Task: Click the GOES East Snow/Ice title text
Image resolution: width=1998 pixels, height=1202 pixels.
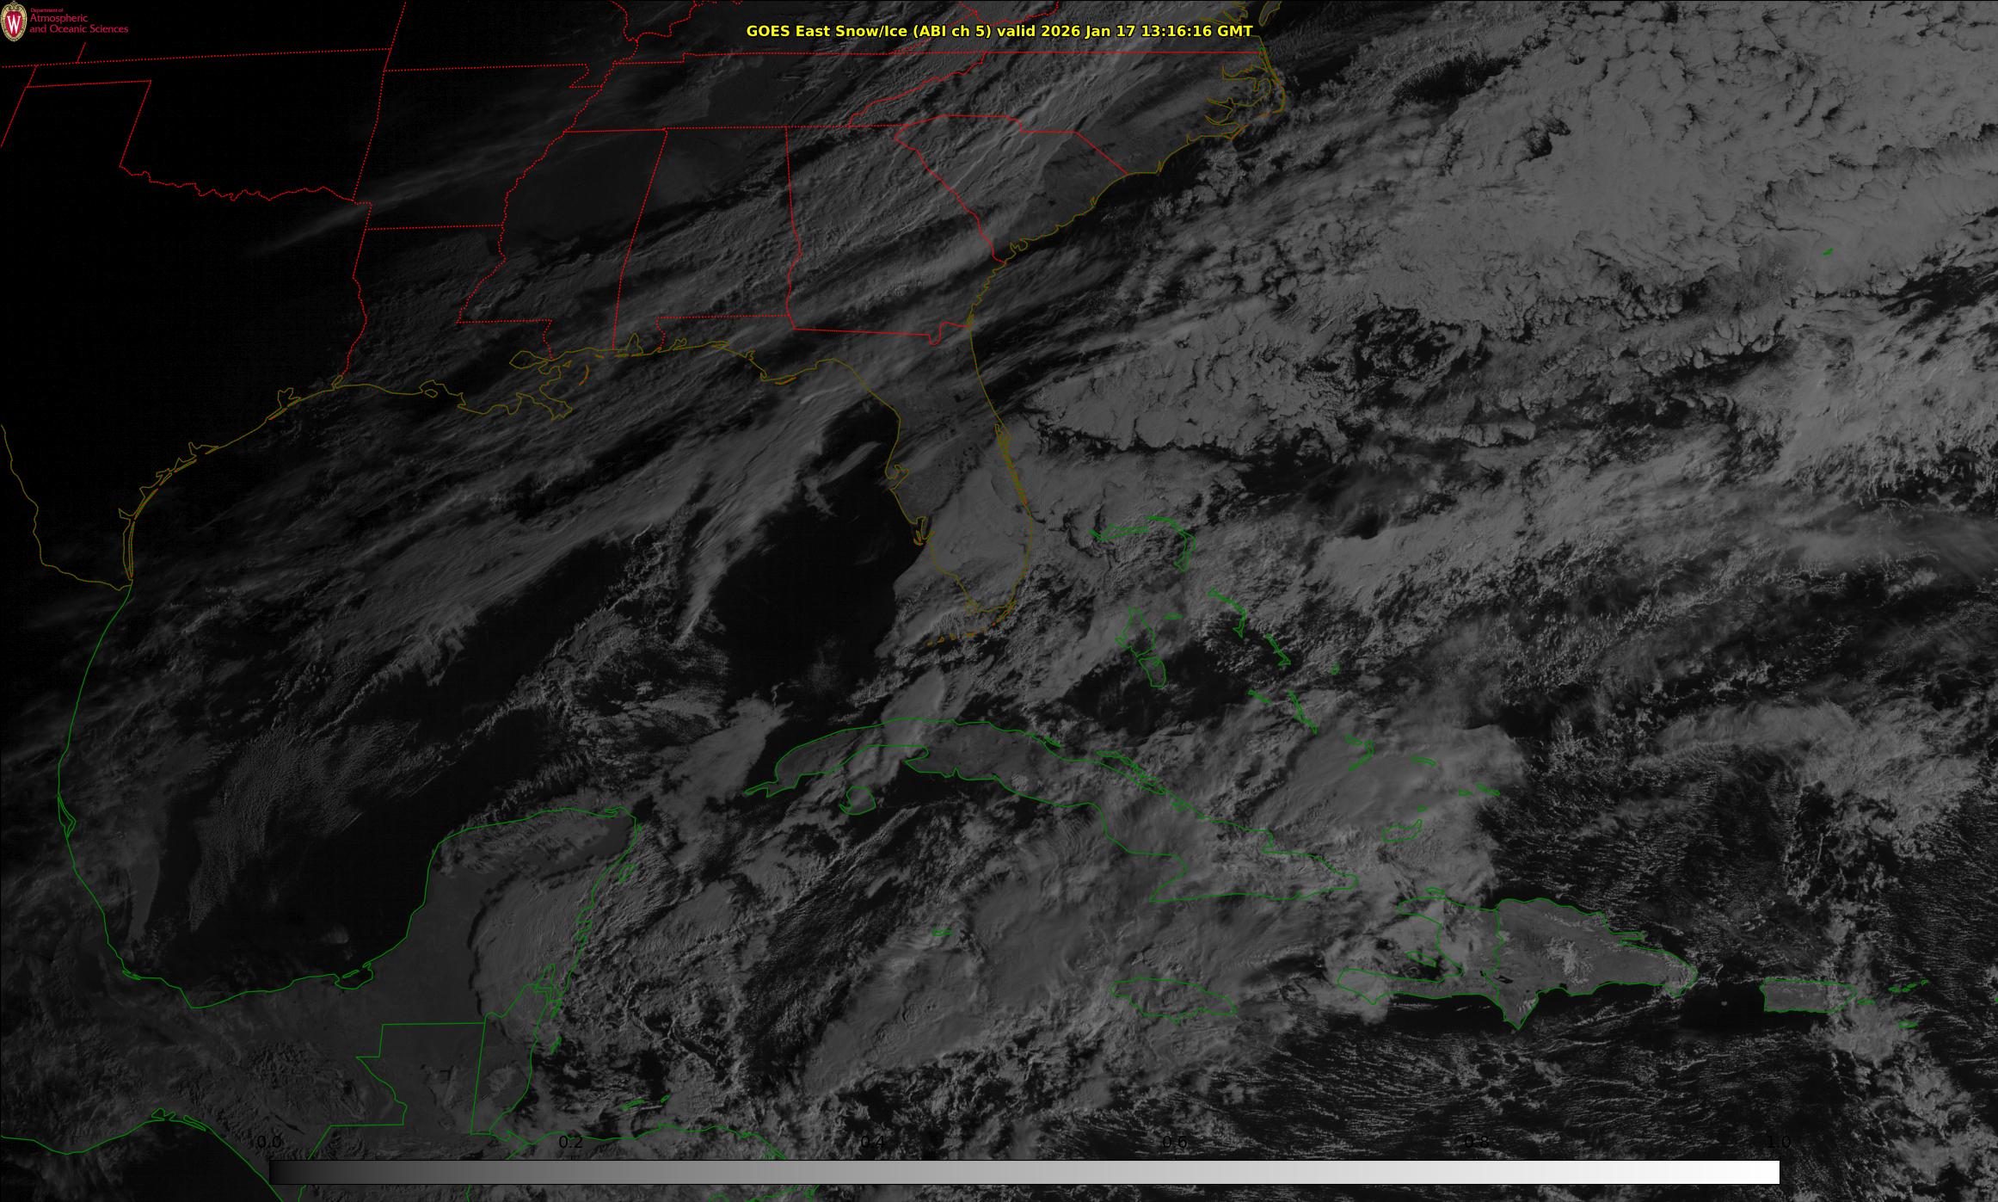Action: click(x=999, y=31)
